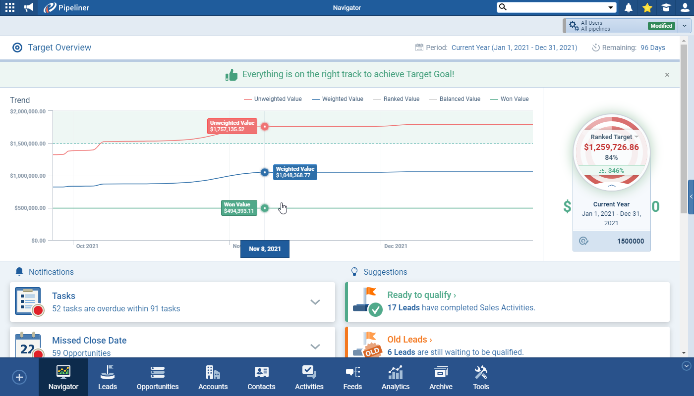Screen dimensions: 694x396
Task: Open the user profile icon
Action: 685,7
